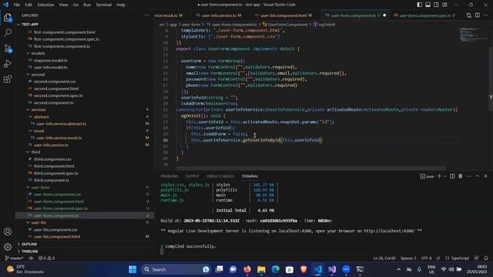The width and height of the screenshot is (493, 277).
Task: Switch to user-form.component.spec.ts tab
Action: pos(424,15)
